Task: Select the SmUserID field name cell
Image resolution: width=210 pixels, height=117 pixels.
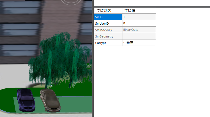Action: [108, 24]
